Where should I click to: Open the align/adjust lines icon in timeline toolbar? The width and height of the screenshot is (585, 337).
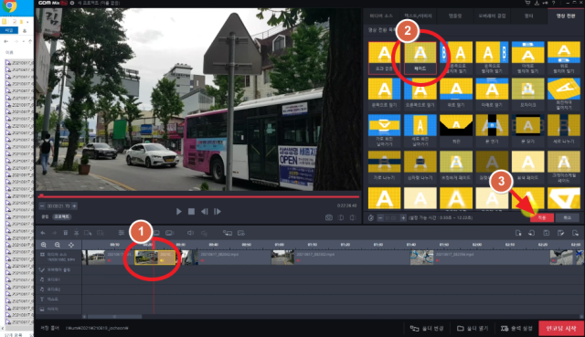pos(122,233)
